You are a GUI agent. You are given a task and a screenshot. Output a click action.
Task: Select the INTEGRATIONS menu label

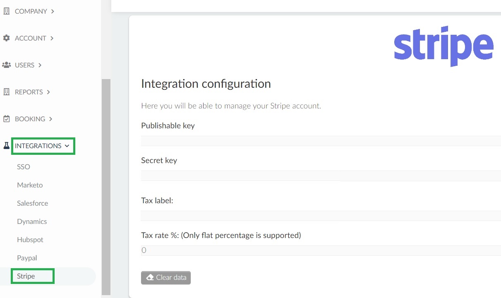click(x=38, y=146)
